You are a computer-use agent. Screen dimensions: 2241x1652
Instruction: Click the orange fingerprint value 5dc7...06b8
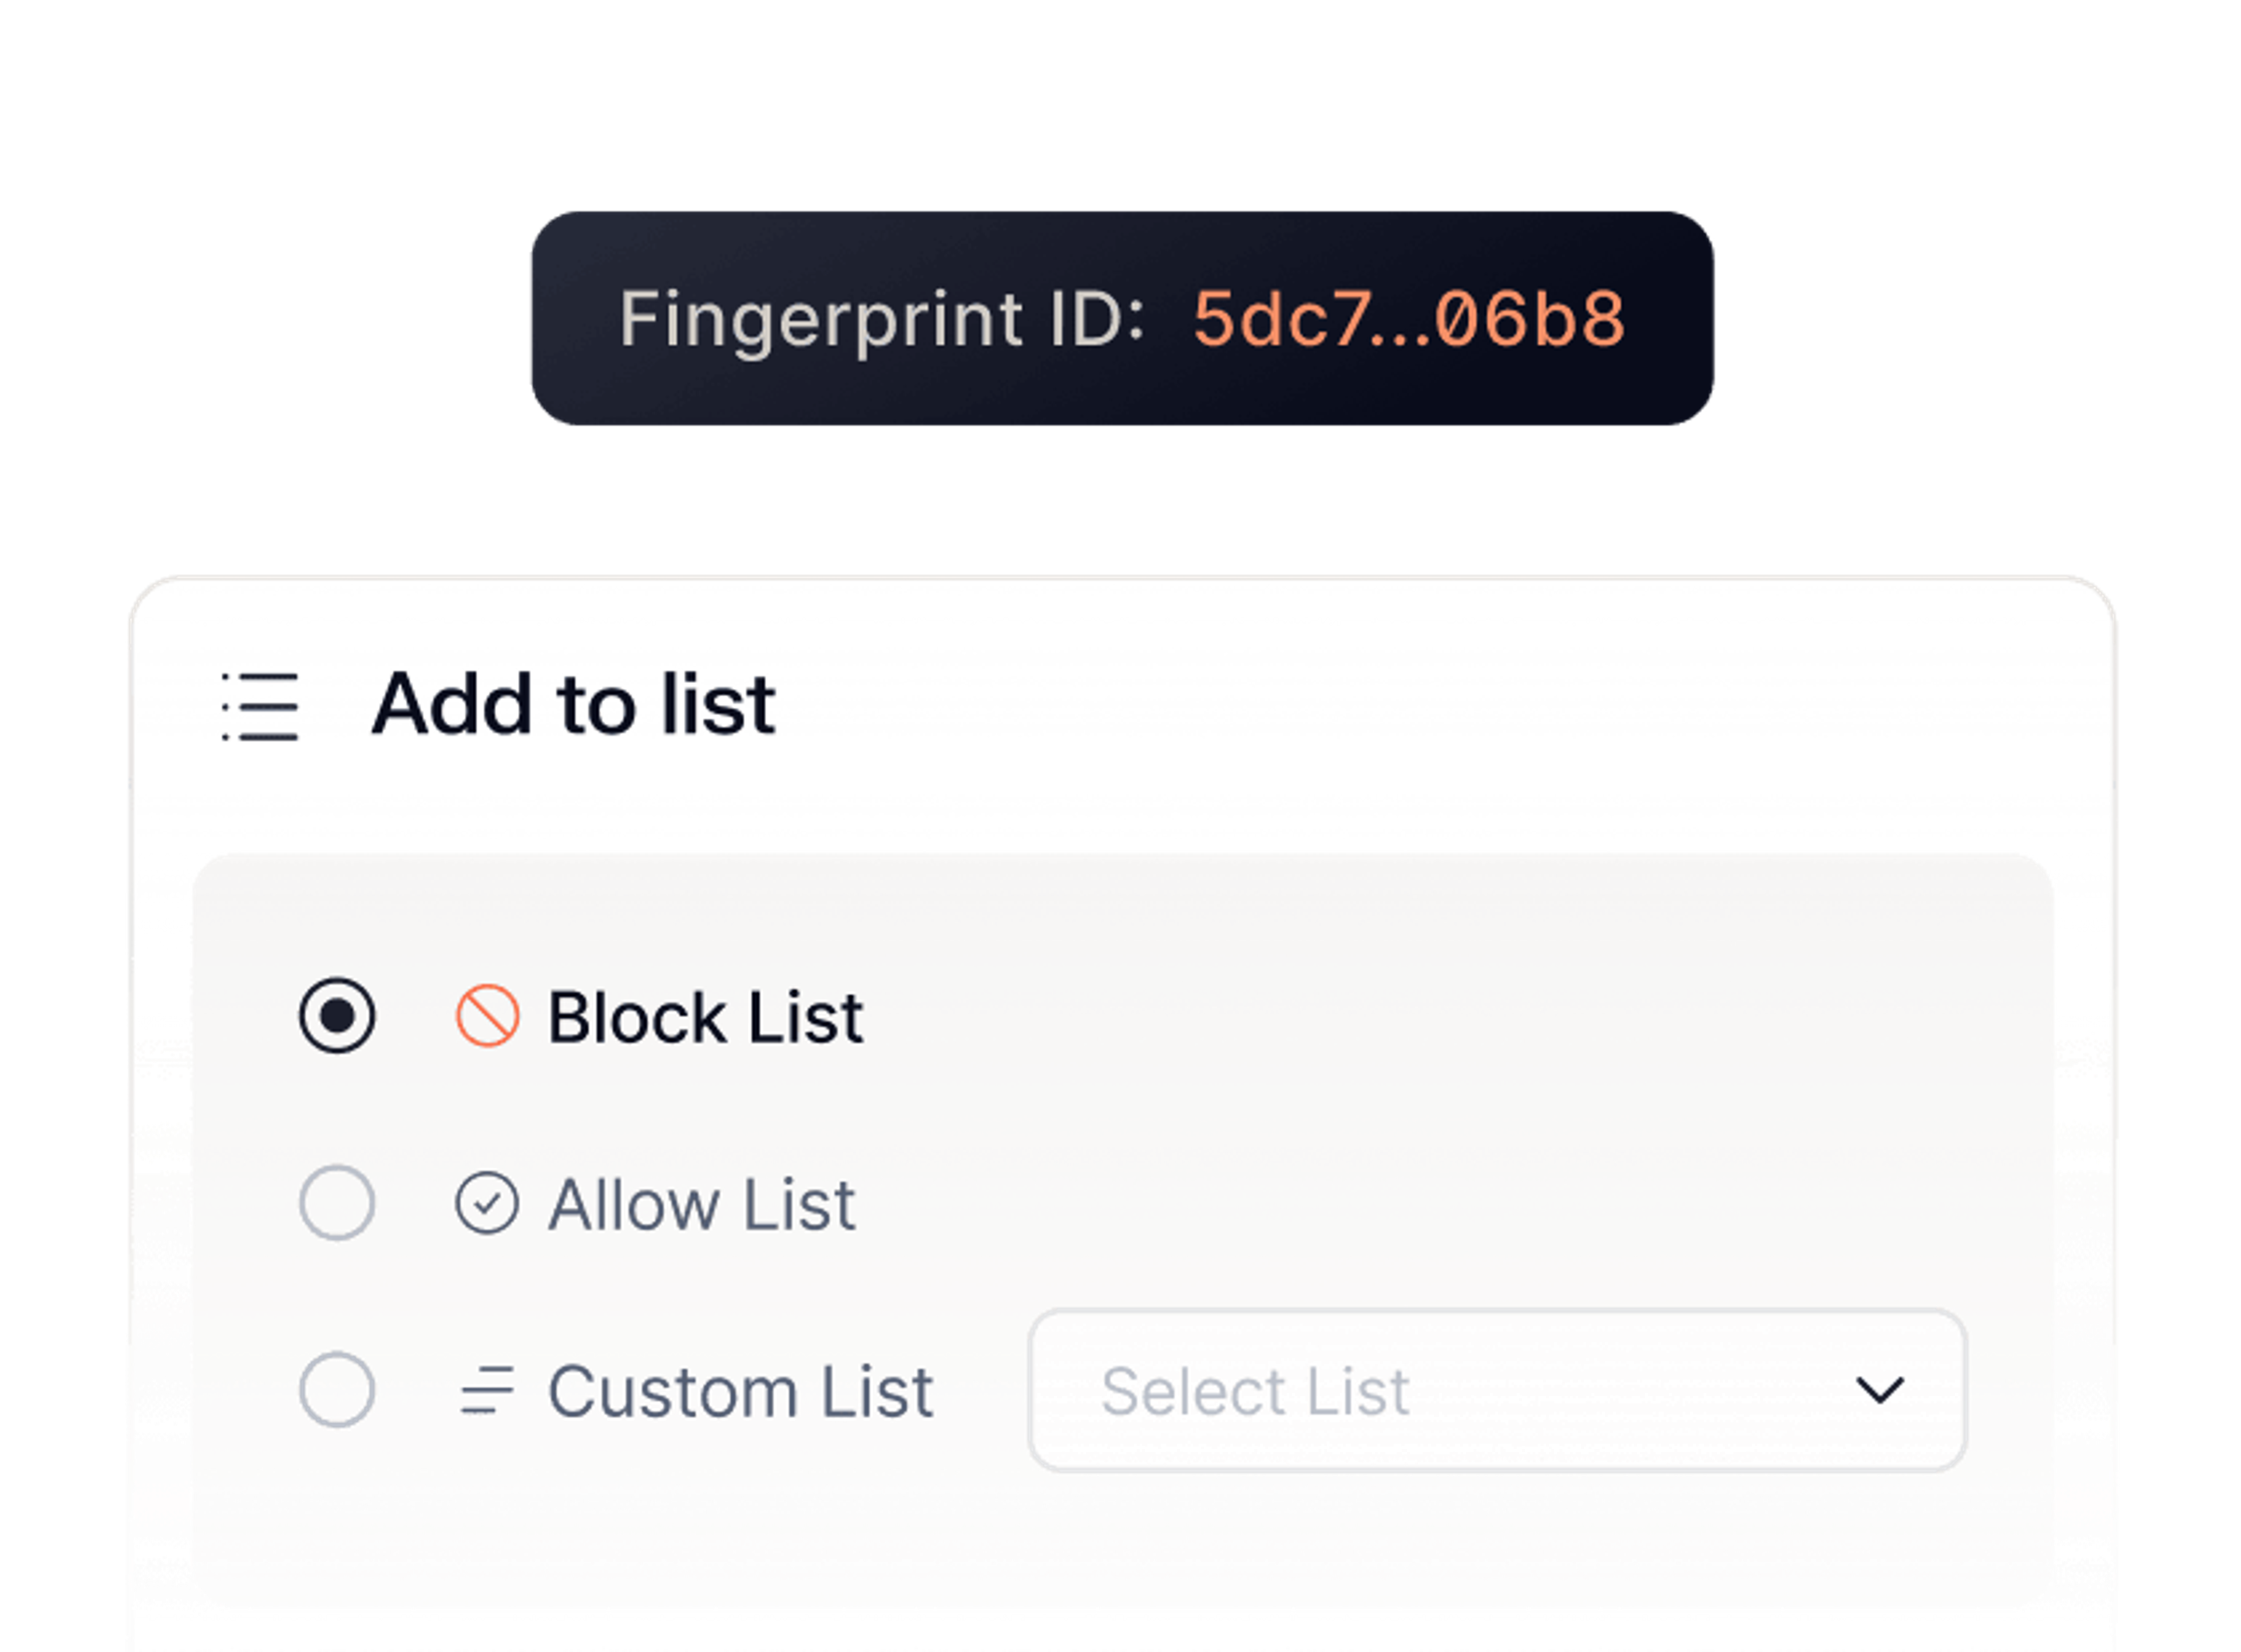[x=1409, y=320]
